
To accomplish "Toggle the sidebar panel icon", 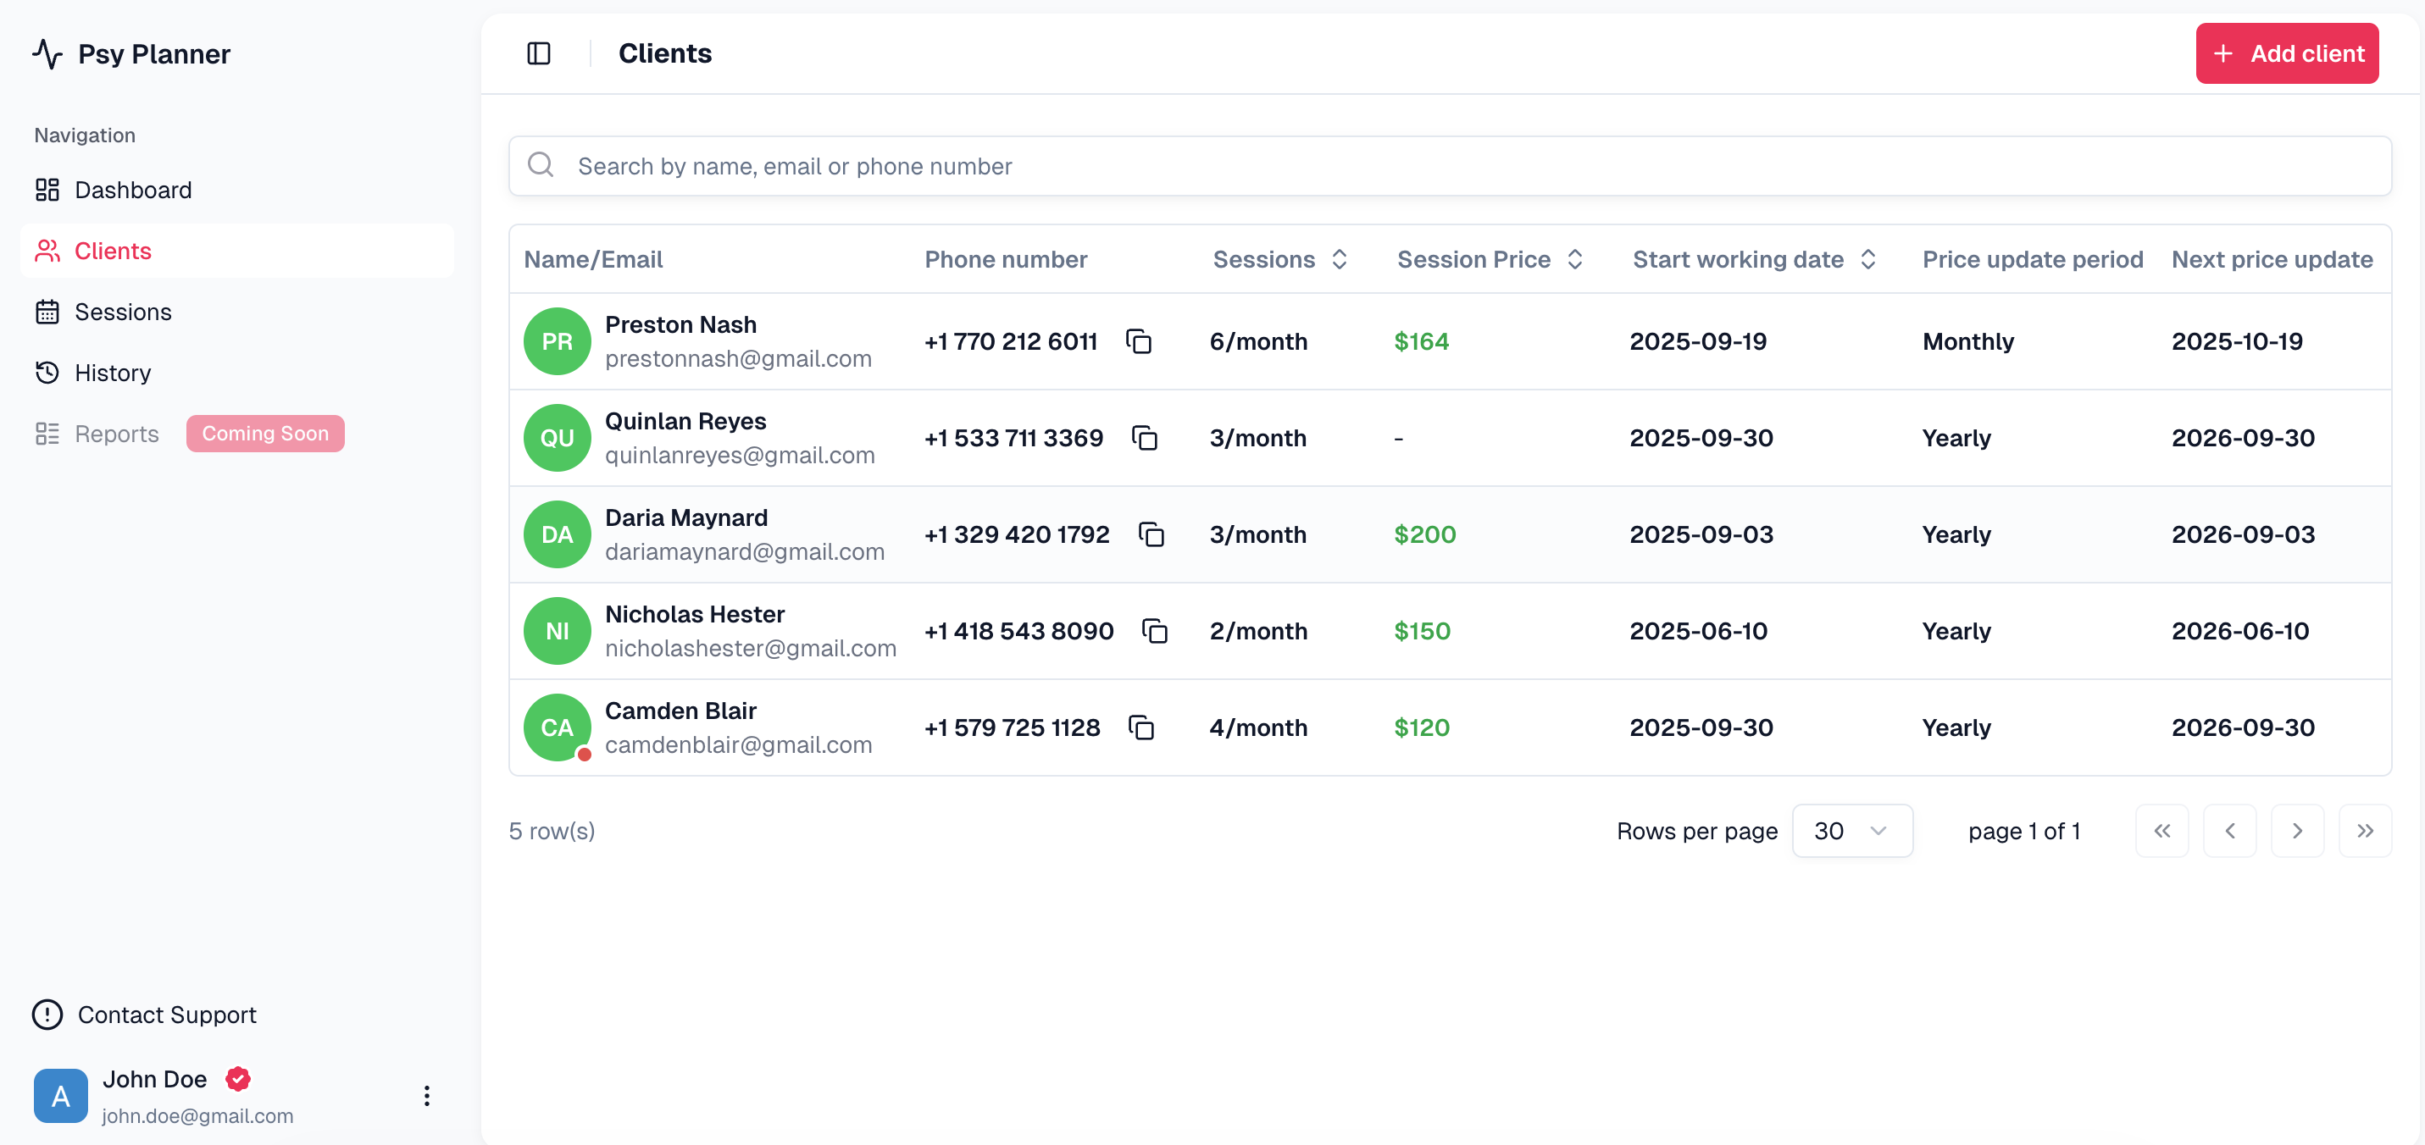I will [x=539, y=53].
